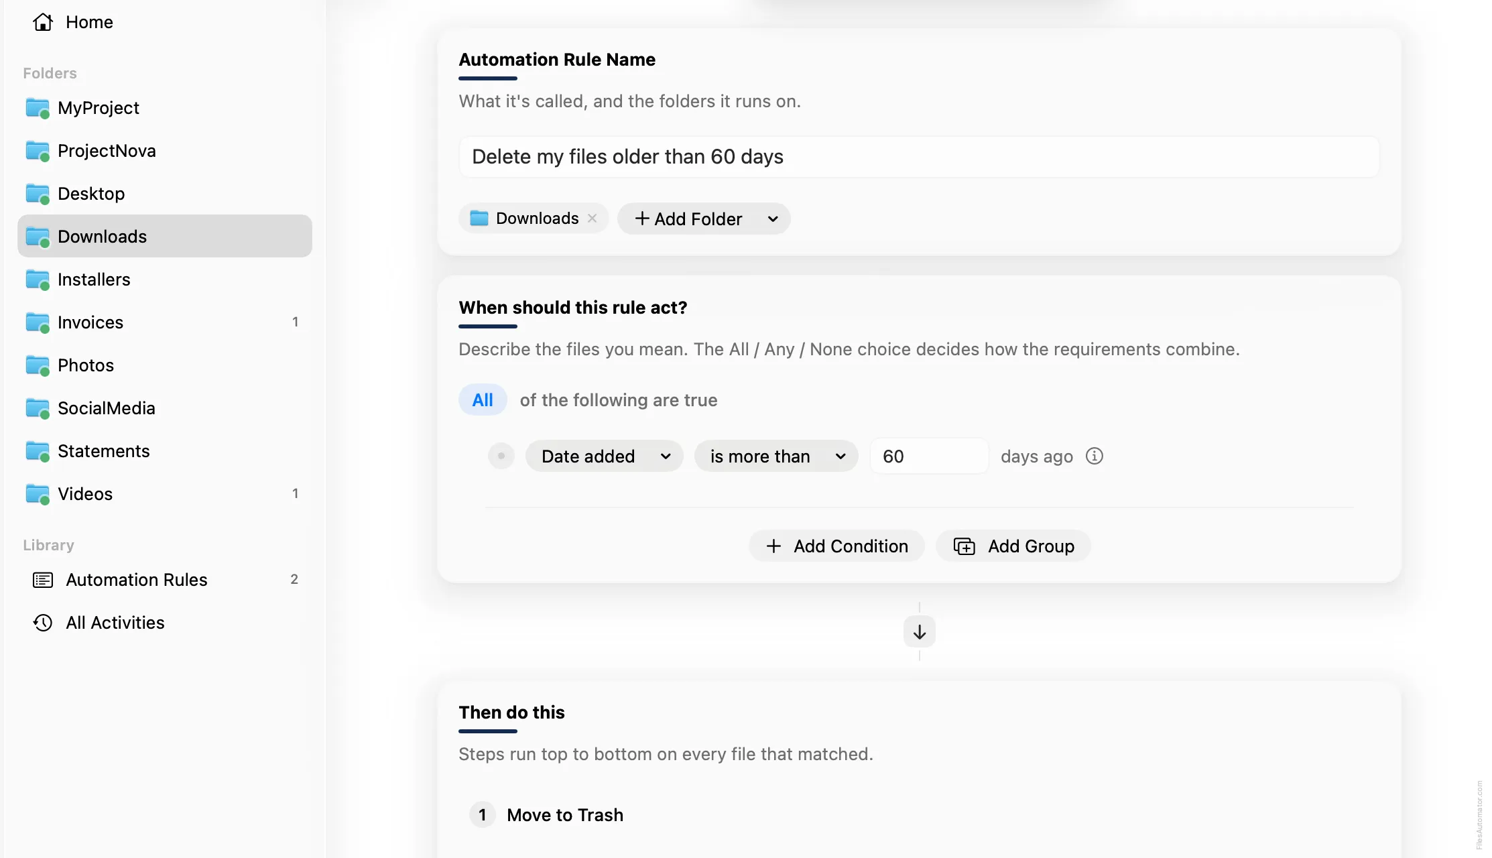
Task: Click the 60 days value field
Action: tap(929, 456)
